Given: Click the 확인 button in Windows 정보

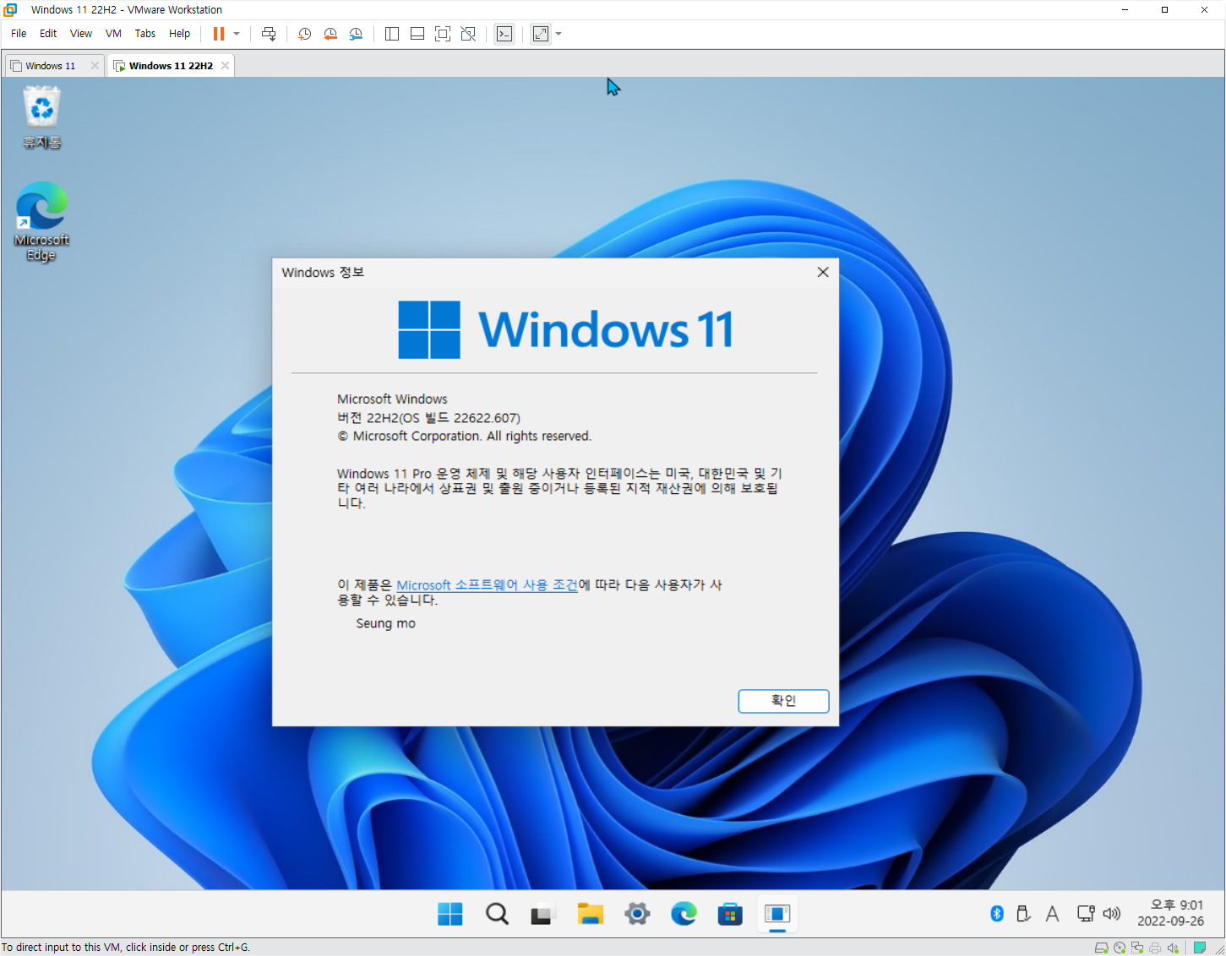Looking at the screenshot, I should pos(783,701).
